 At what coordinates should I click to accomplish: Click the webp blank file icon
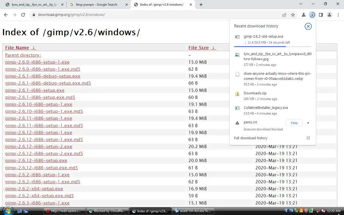237,74
